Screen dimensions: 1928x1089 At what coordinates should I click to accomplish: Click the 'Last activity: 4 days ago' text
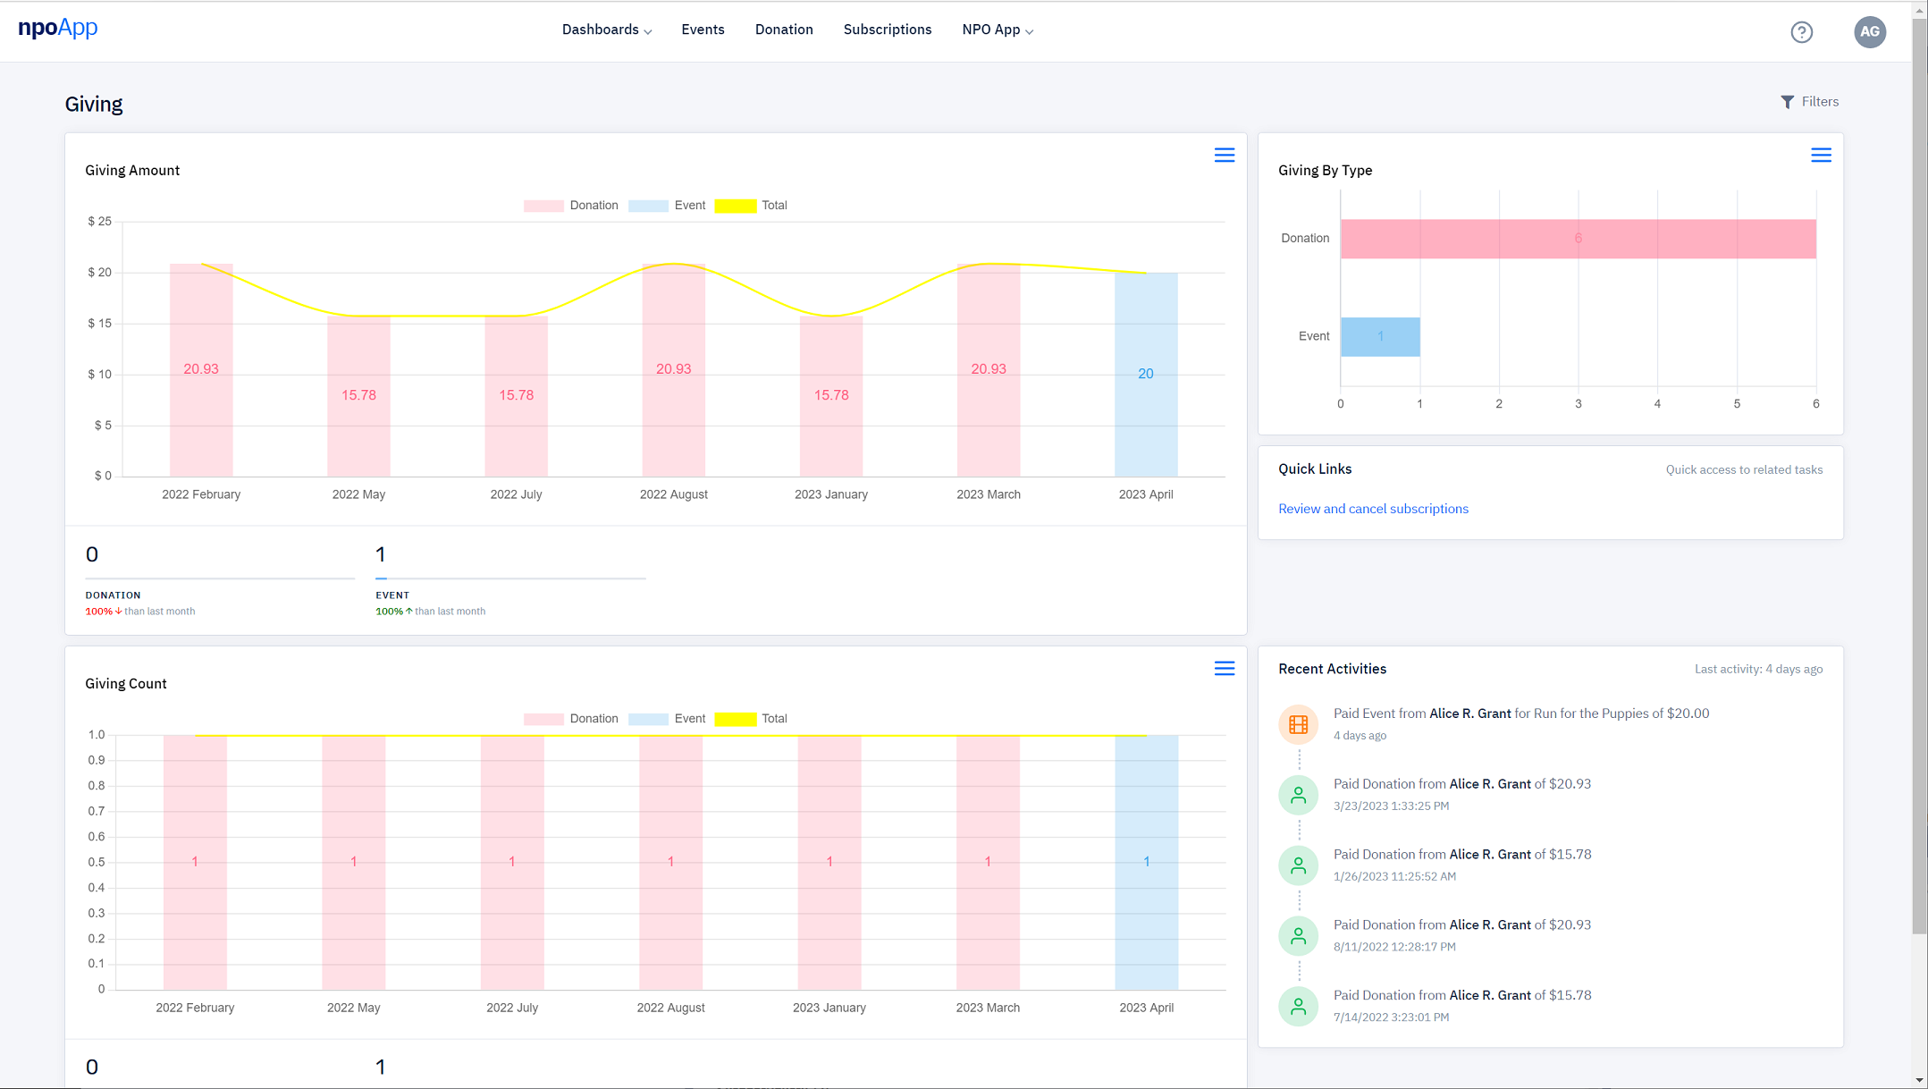[1758, 670]
